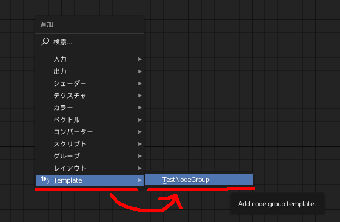
Task: Expand arrow beside グループ
Action: tap(140, 156)
